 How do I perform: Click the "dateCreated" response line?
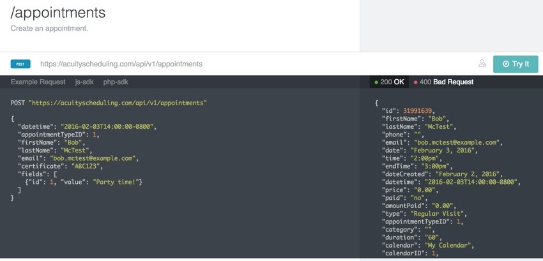click(x=442, y=174)
